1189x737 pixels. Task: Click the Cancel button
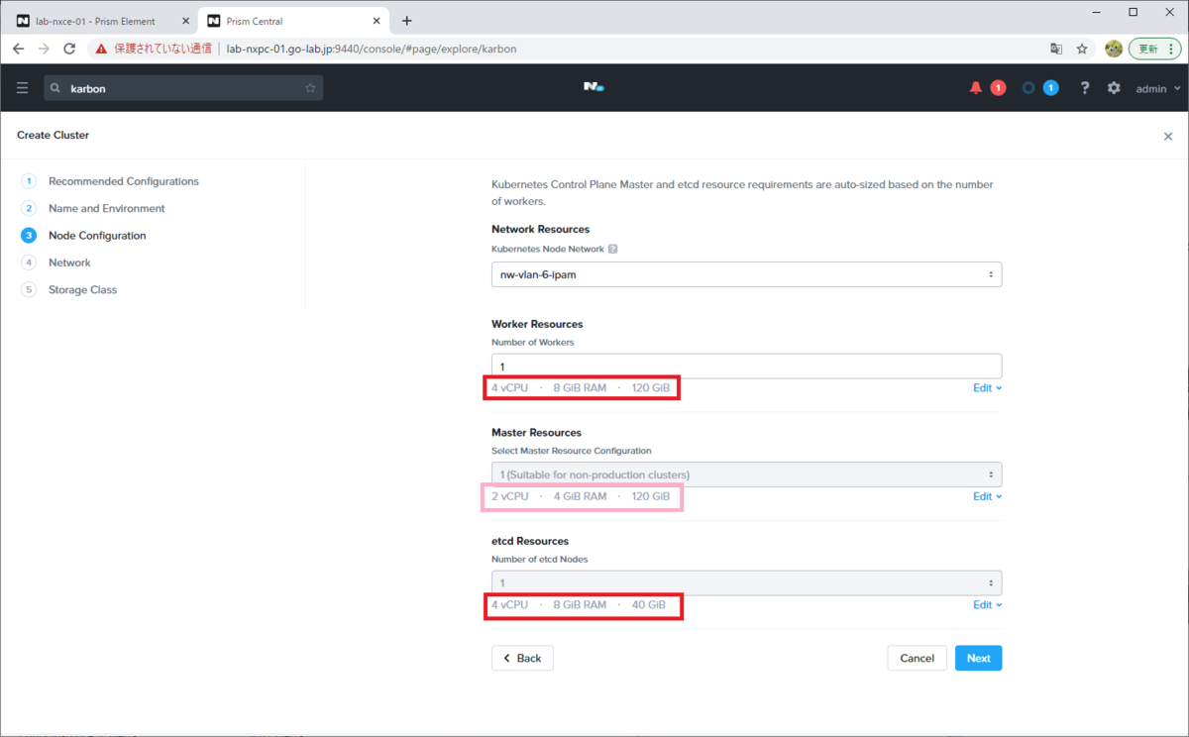coord(917,658)
